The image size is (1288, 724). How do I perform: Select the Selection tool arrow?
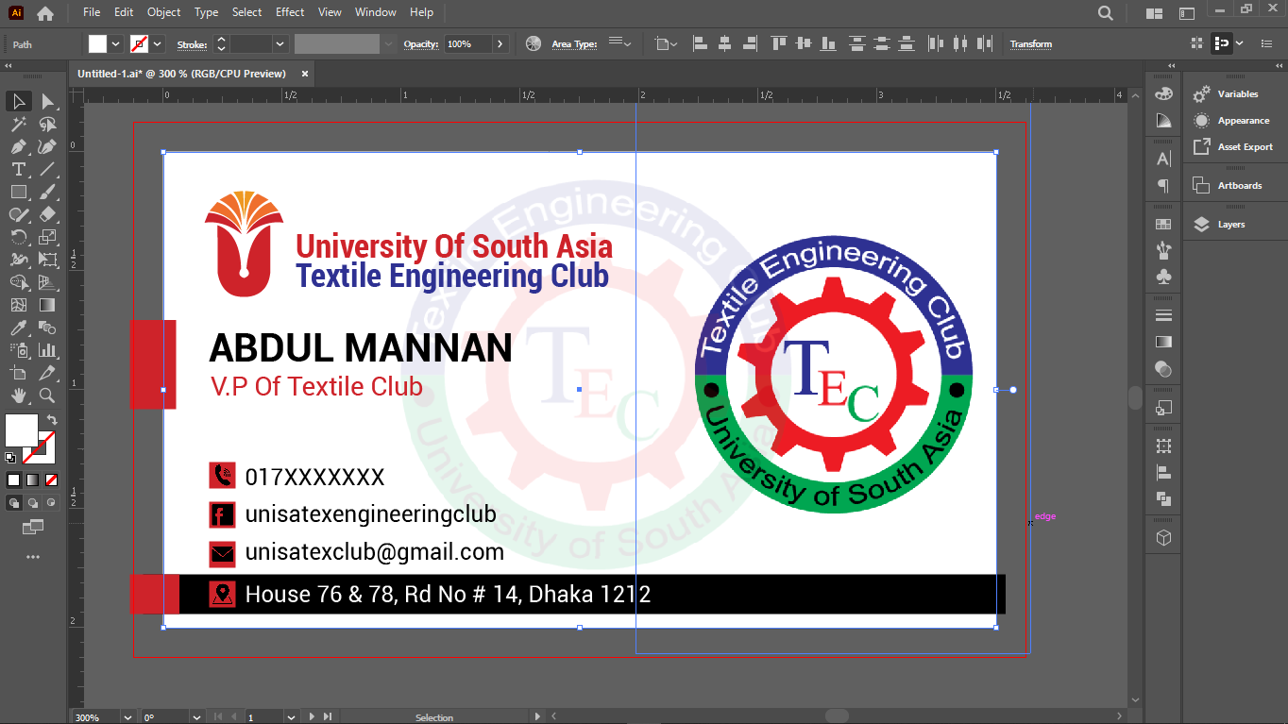coord(18,101)
